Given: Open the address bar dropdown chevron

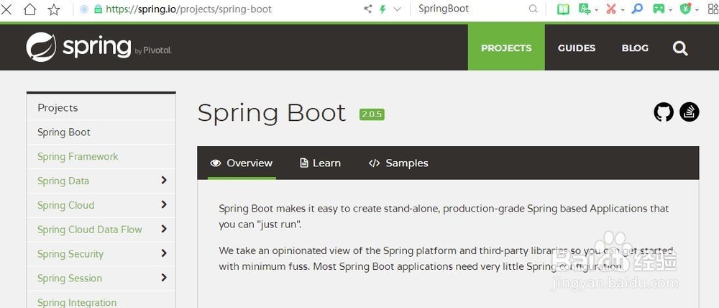Looking at the screenshot, I should tap(397, 9).
